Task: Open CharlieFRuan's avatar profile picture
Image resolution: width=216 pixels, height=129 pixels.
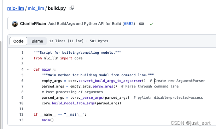Action: [x=15, y=24]
